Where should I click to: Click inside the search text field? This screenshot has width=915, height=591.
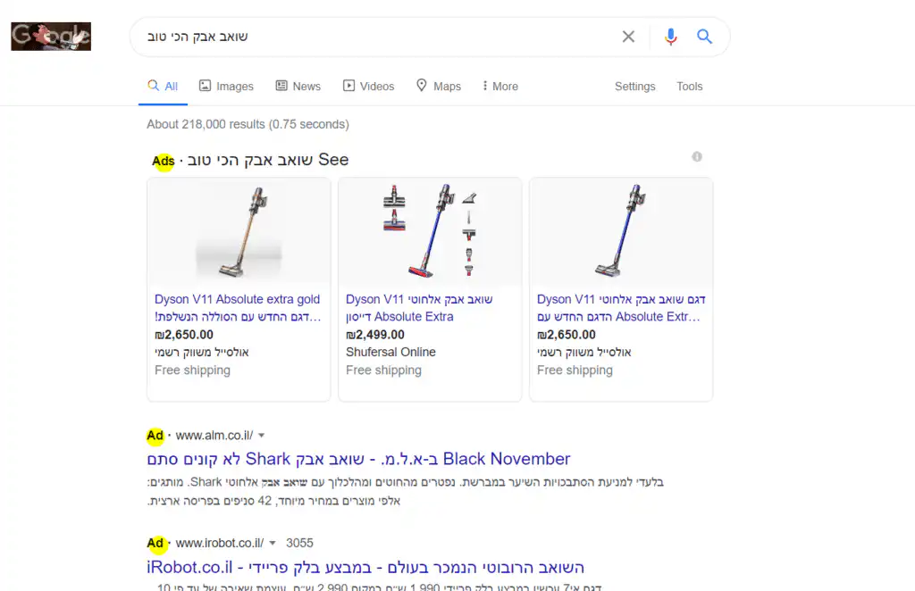point(375,37)
